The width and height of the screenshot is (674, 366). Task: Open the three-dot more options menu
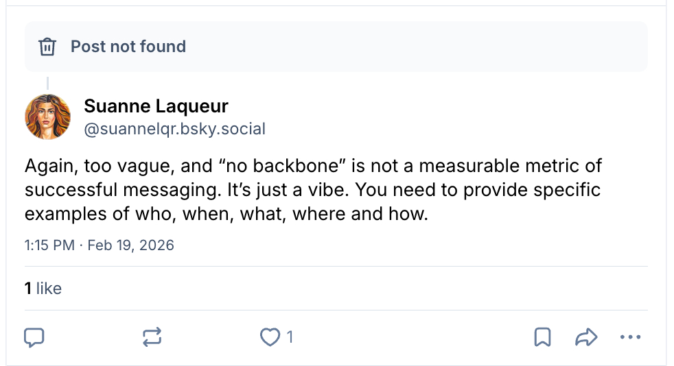629,337
